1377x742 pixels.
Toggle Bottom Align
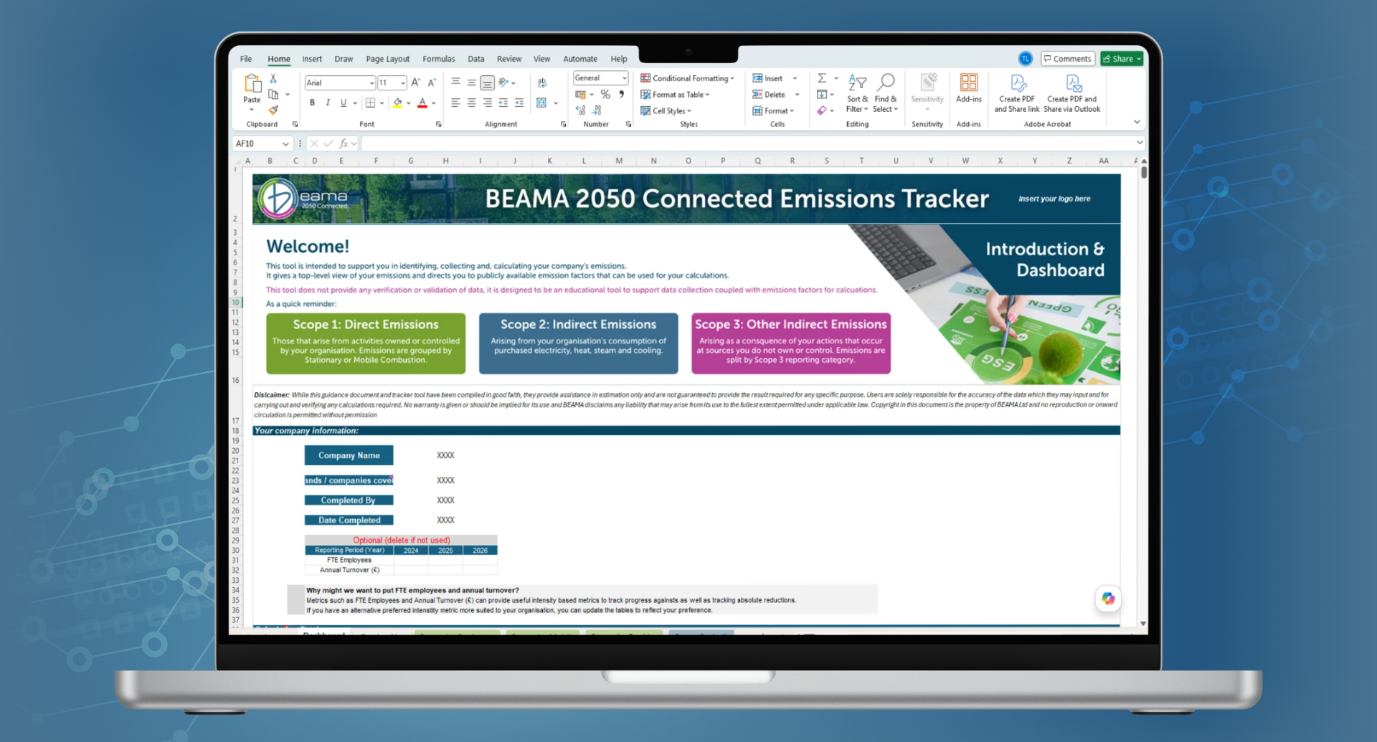point(487,82)
